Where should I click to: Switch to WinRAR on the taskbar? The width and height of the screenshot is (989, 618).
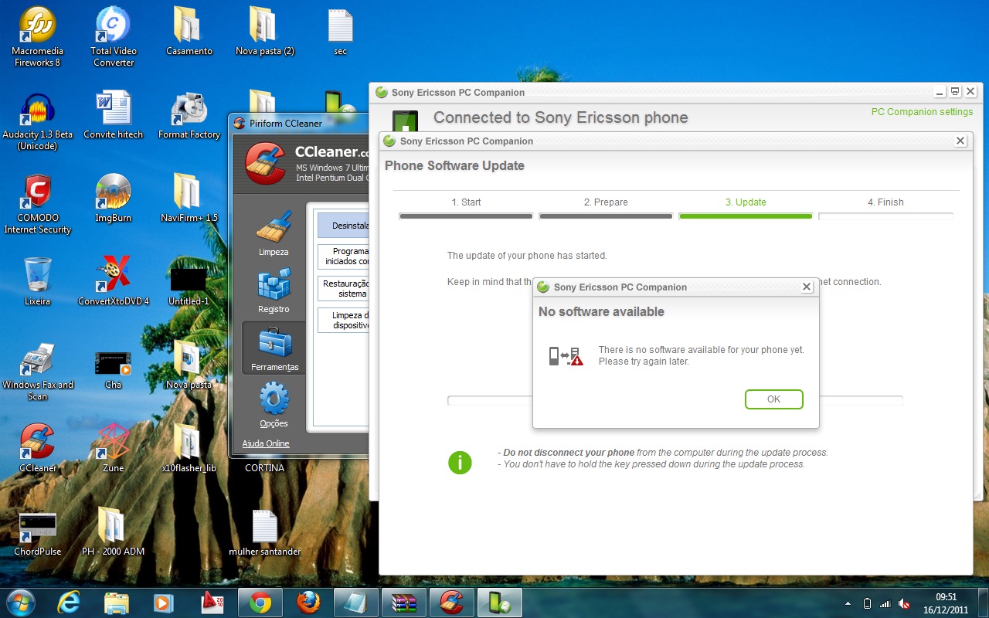pos(404,602)
